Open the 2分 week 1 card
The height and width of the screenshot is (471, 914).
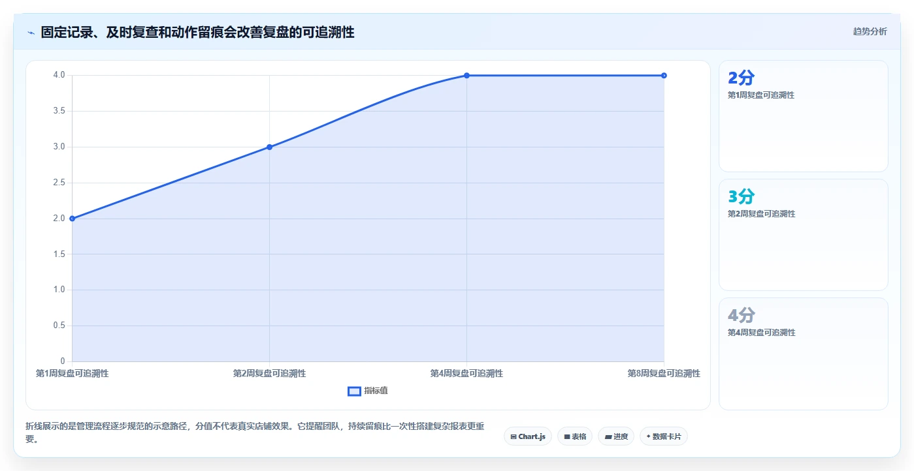pos(803,116)
